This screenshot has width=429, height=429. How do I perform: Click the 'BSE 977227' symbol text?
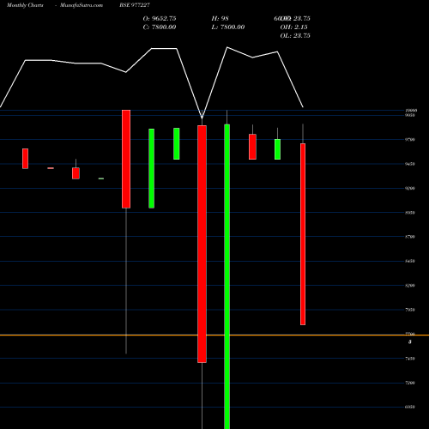tap(135, 5)
